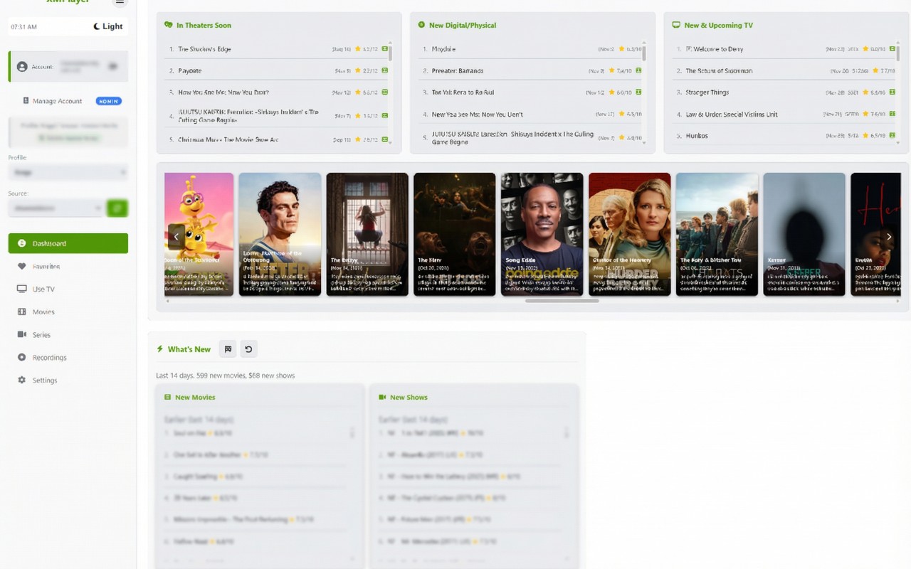Expand the Profile dropdown
The width and height of the screenshot is (911, 569).
pos(68,172)
